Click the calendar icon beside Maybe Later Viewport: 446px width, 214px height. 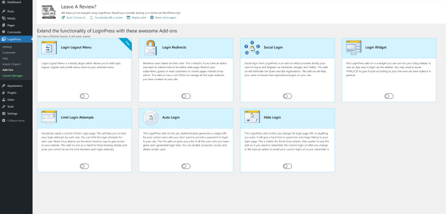pyautogui.click(x=128, y=18)
